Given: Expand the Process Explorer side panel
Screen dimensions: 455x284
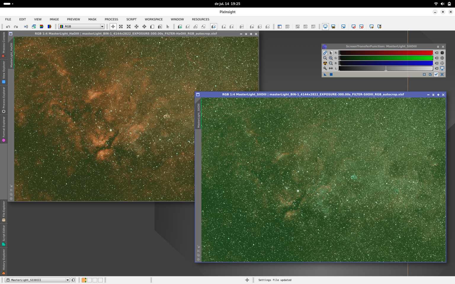Looking at the screenshot, I should (x=4, y=100).
